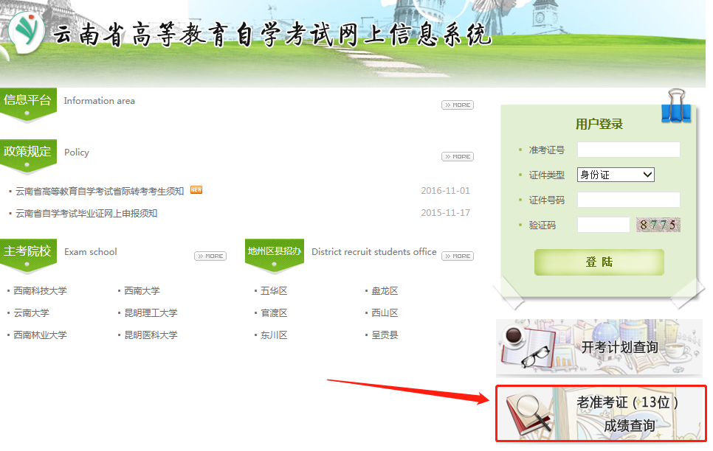Click the site logo in the header
This screenshot has height=451, width=713.
coord(25,32)
